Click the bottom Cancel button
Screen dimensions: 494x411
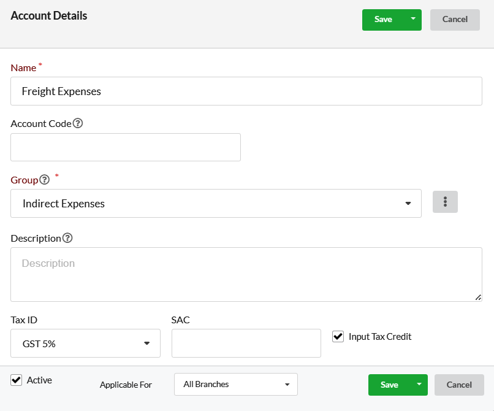point(459,385)
